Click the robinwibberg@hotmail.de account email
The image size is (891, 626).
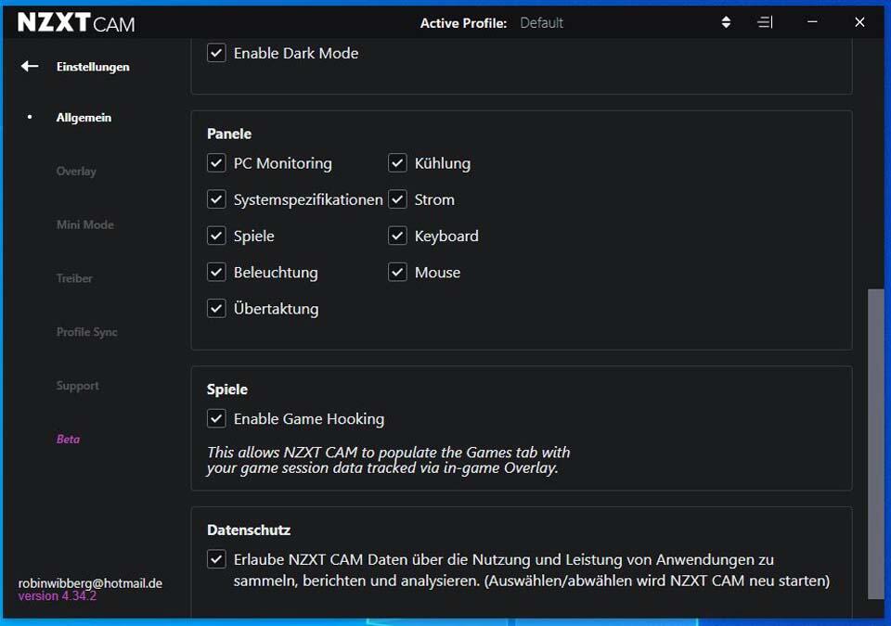pyautogui.click(x=90, y=583)
